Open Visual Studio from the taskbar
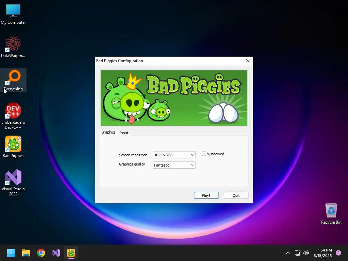Screen dimensions: 348x261 pos(56,253)
